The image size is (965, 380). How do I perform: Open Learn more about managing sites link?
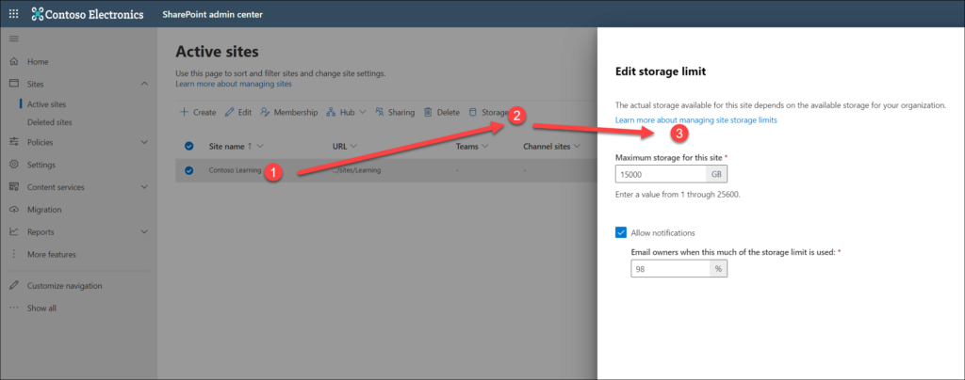tap(234, 84)
